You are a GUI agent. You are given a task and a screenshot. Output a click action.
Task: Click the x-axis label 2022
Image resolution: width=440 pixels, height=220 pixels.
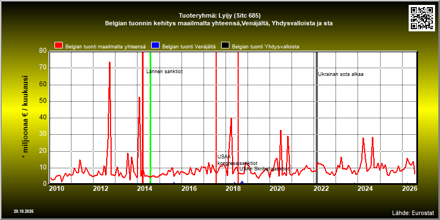(x=321, y=188)
